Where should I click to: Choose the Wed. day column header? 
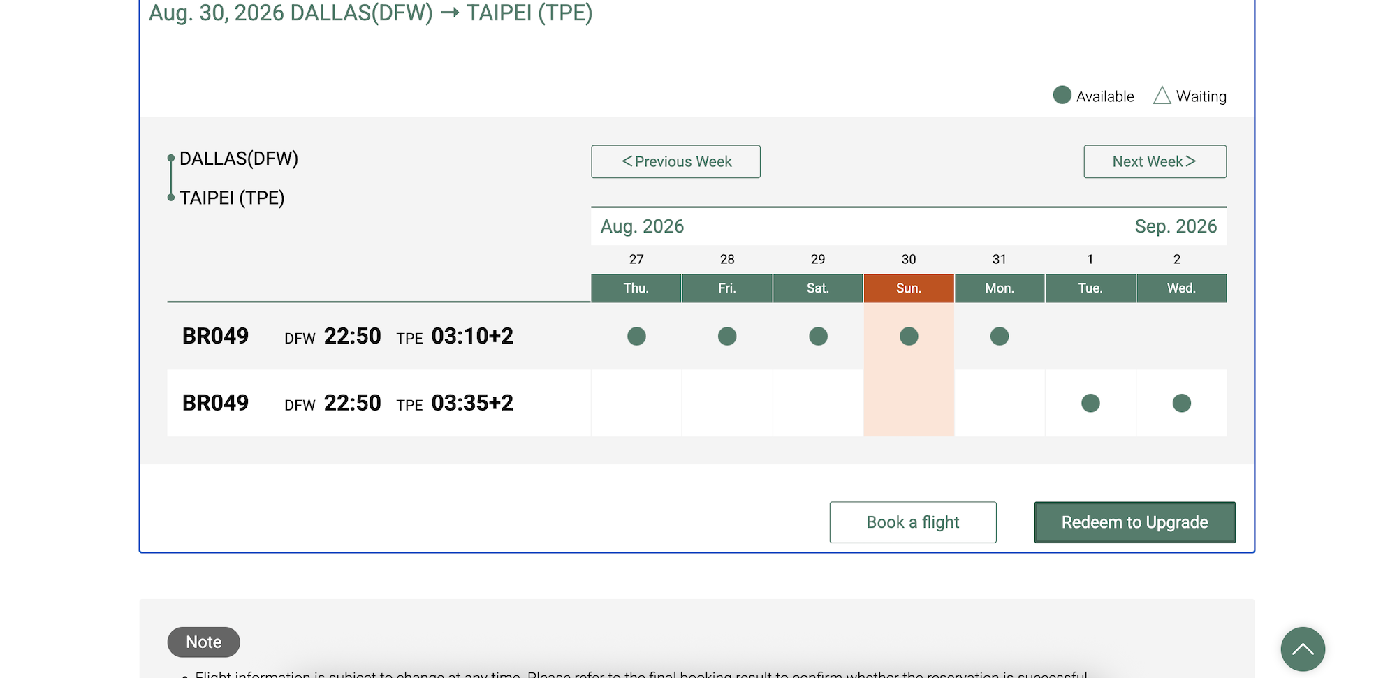coord(1181,288)
